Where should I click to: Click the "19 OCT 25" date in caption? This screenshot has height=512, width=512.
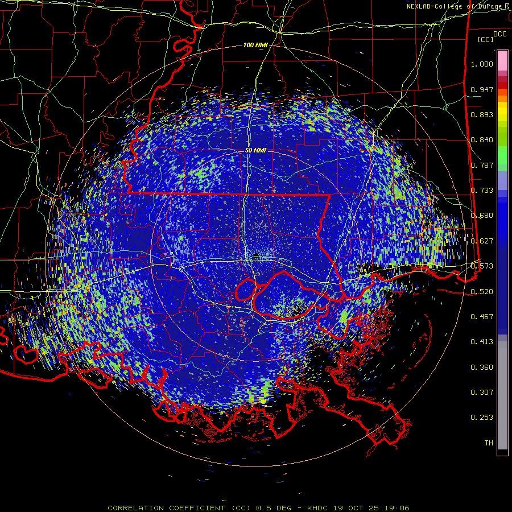pos(356,508)
